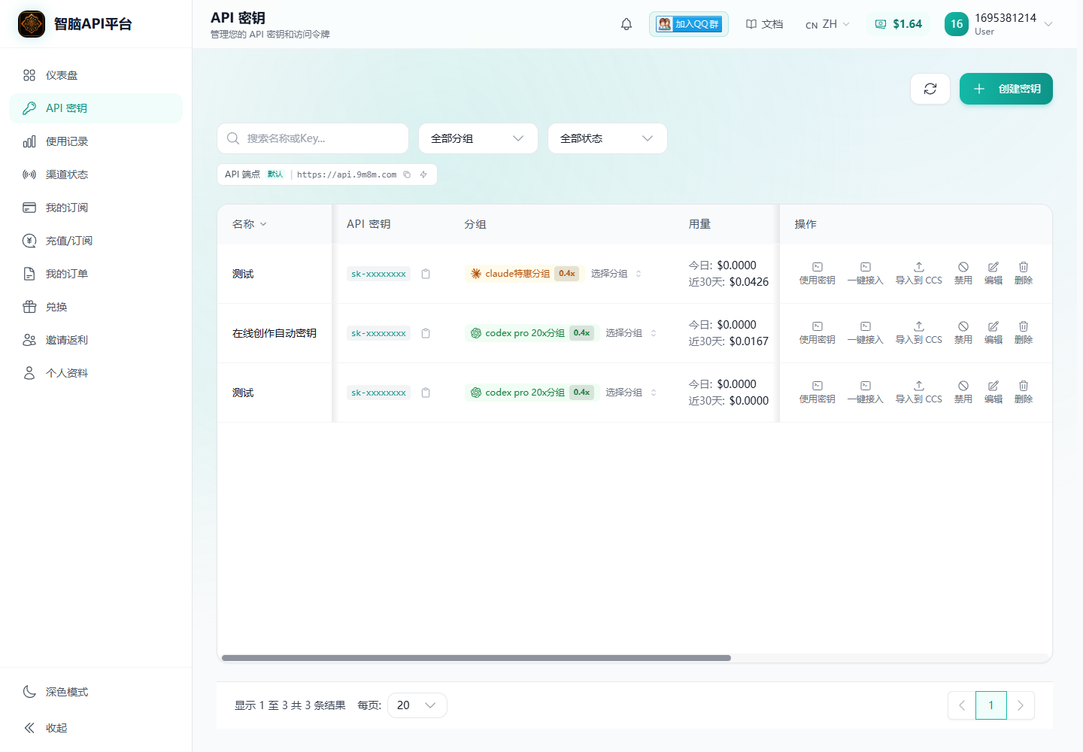Click the refresh icon button

(x=930, y=89)
